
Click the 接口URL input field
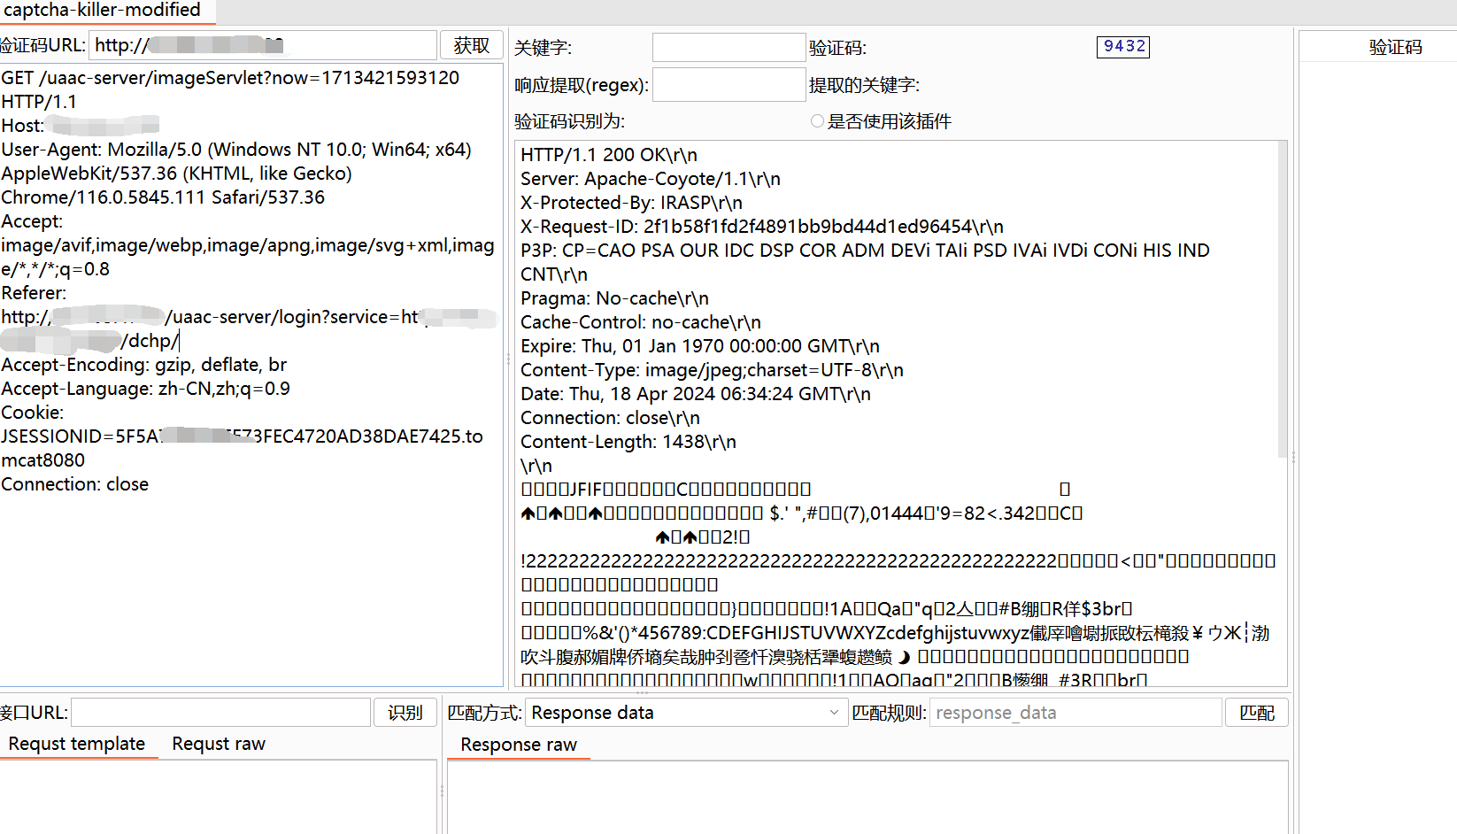[220, 712]
